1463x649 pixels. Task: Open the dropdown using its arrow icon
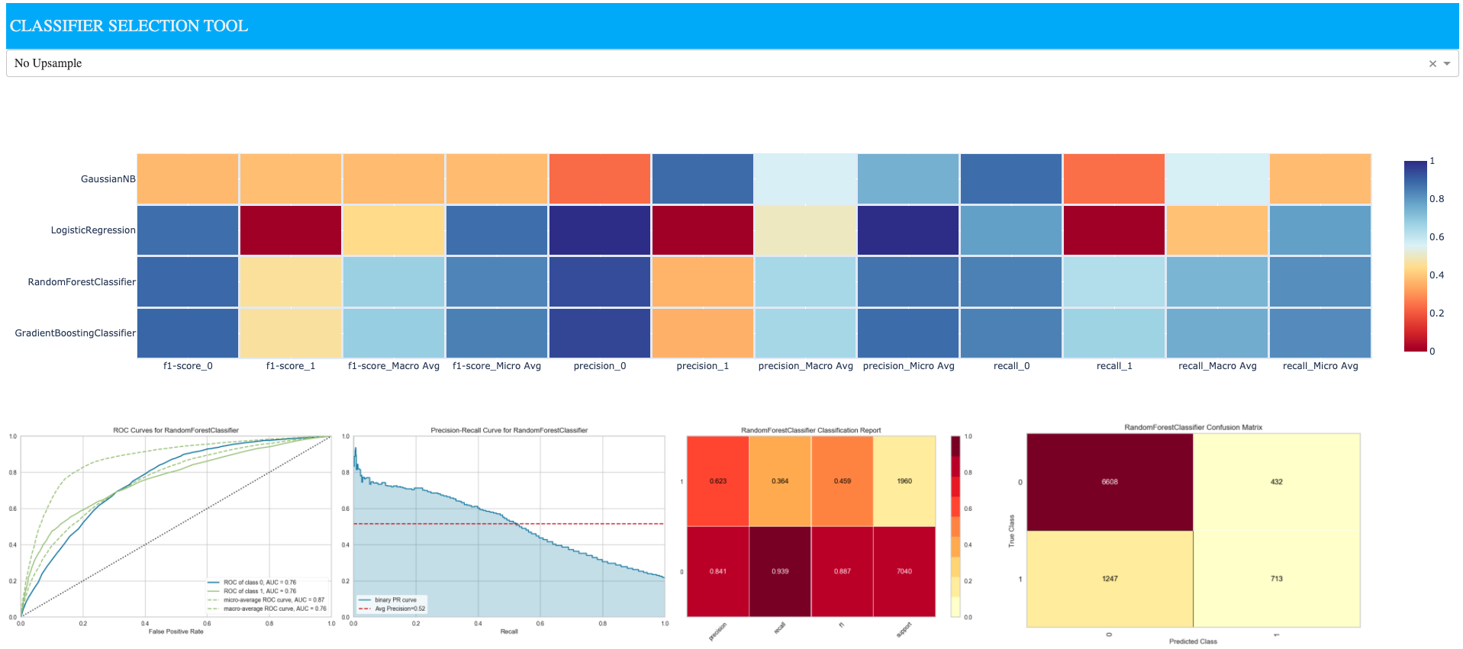pyautogui.click(x=1447, y=64)
